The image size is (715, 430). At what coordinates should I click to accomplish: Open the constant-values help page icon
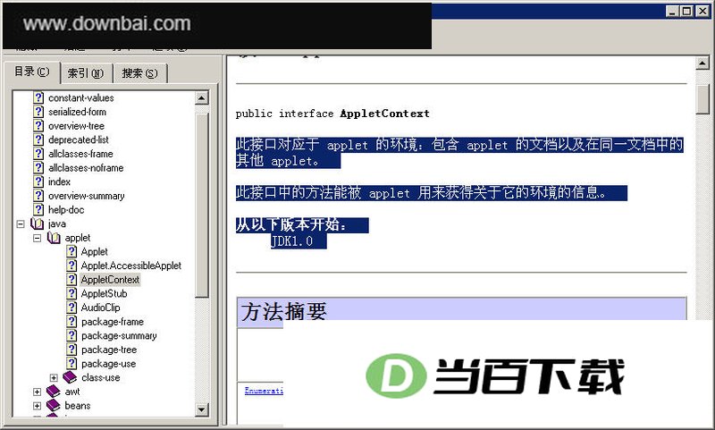pyautogui.click(x=38, y=97)
